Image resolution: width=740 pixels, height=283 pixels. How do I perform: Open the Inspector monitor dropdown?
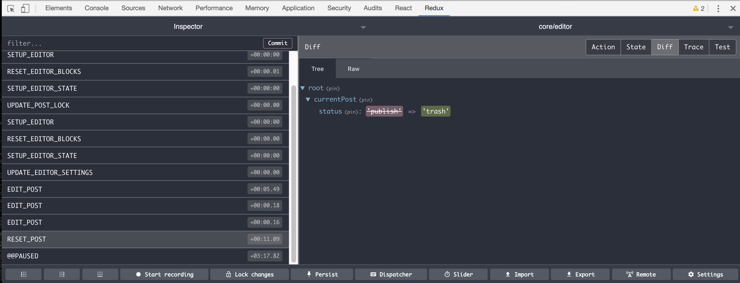click(x=363, y=27)
